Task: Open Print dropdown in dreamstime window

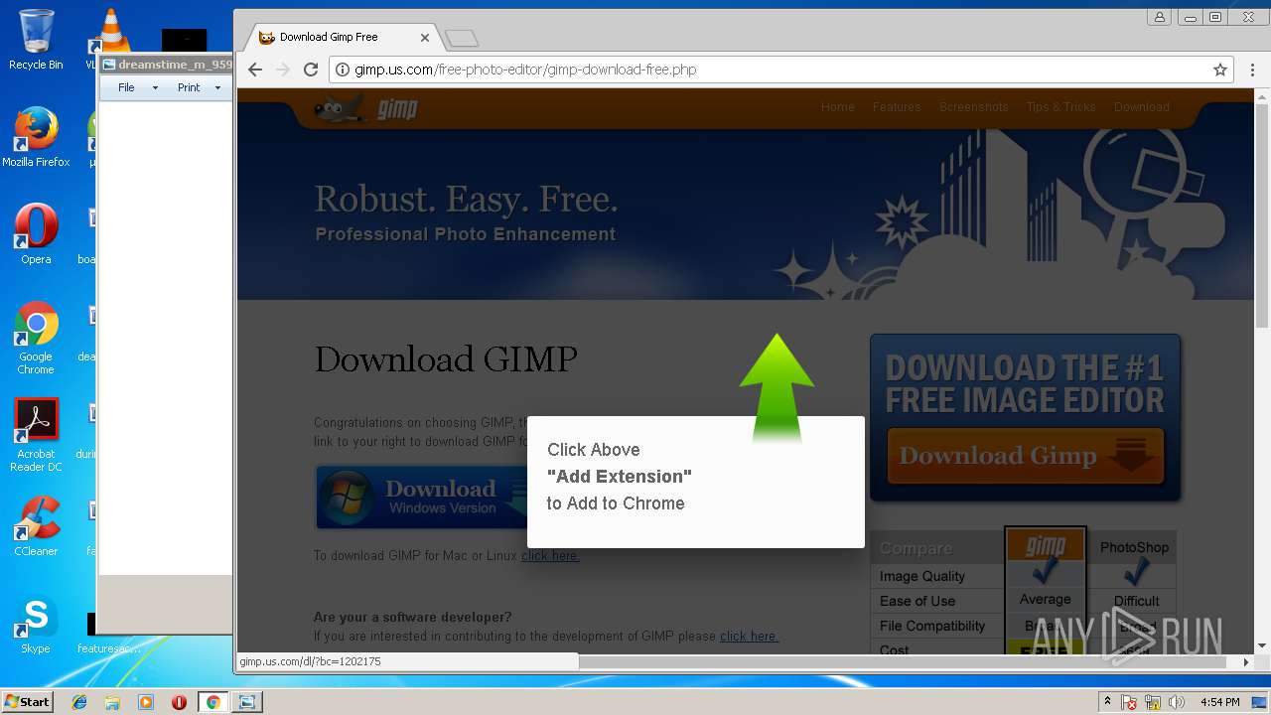Action: (x=199, y=87)
